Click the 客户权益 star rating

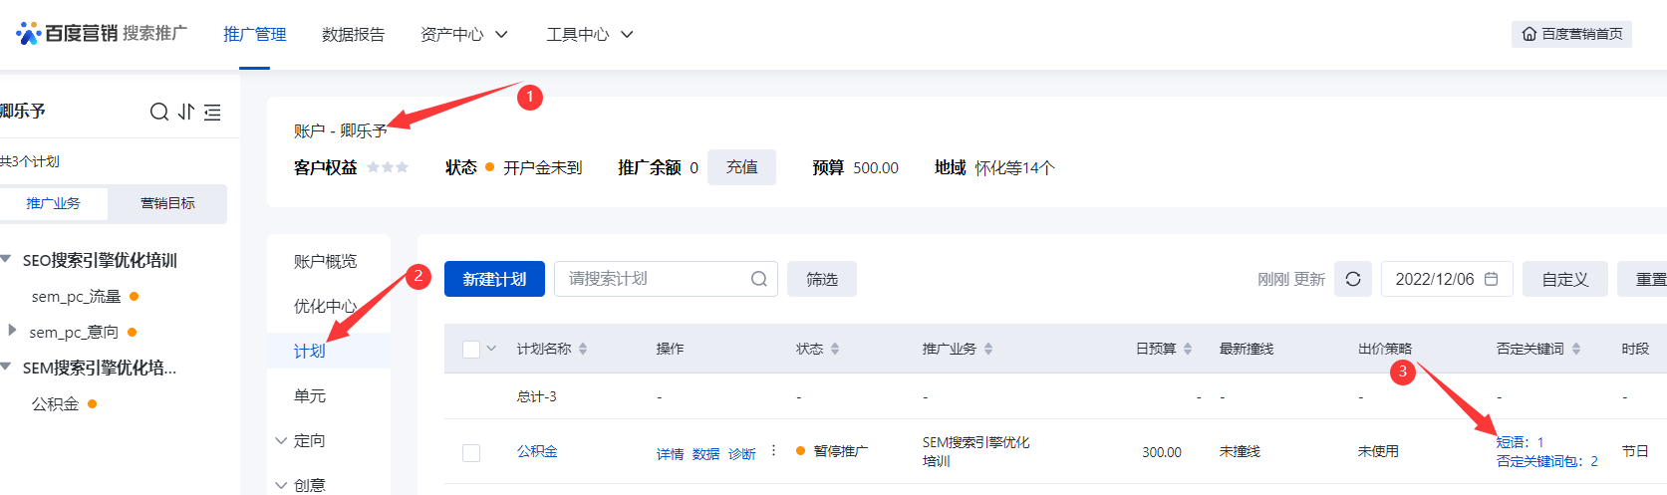pos(388,167)
